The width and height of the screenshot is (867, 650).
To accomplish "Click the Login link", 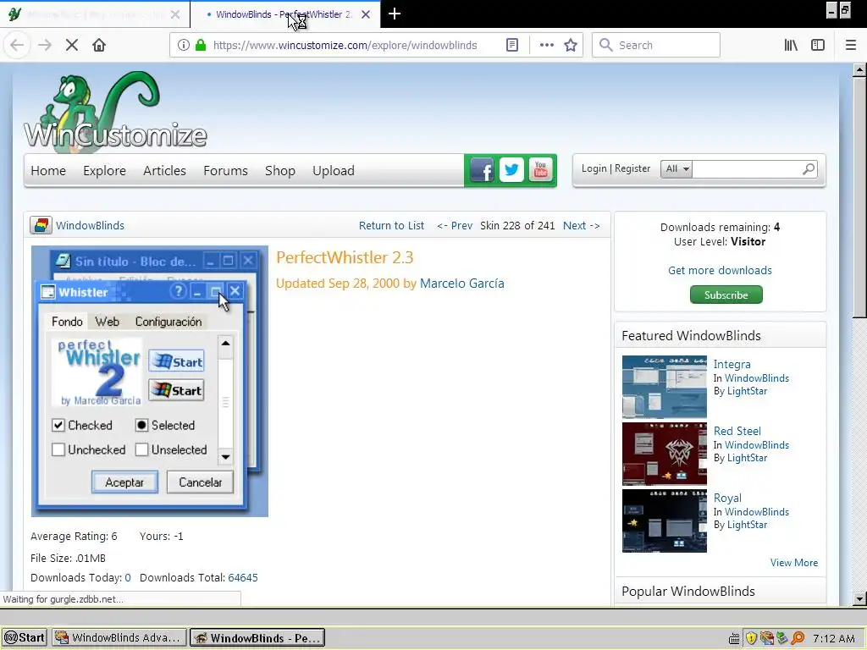I will [x=594, y=168].
